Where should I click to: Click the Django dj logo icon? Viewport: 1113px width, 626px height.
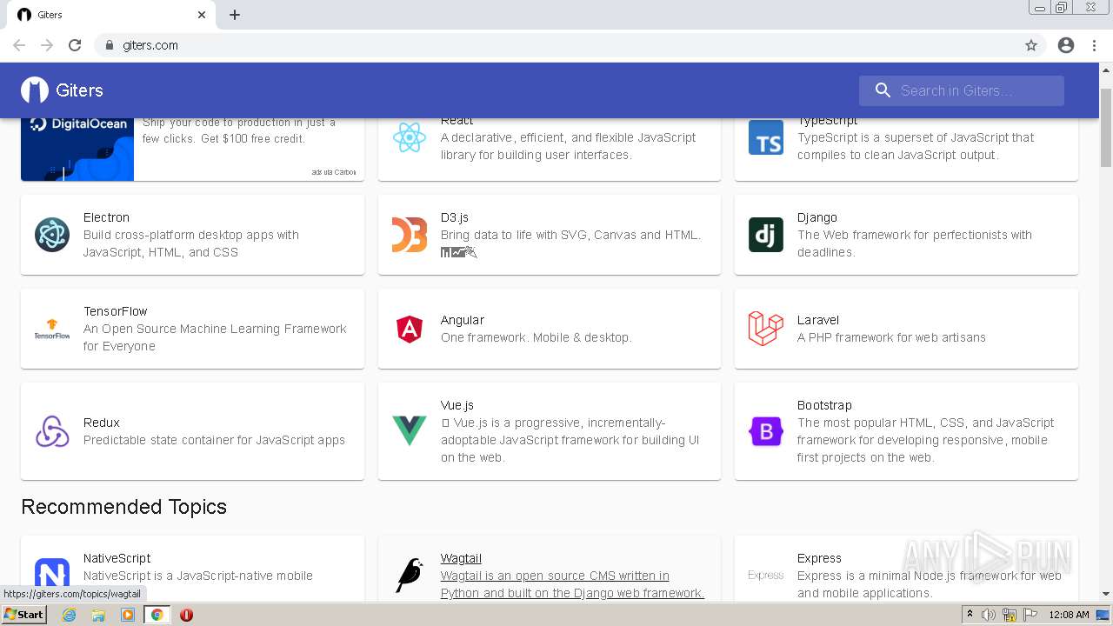[x=766, y=235]
